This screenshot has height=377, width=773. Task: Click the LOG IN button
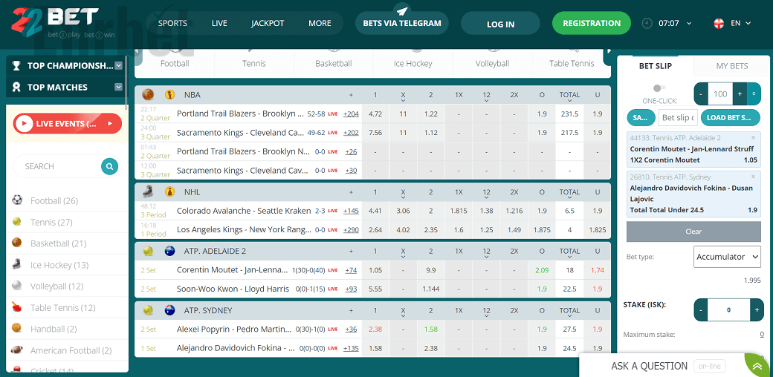click(x=500, y=24)
